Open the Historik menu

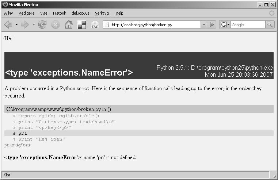click(x=60, y=13)
